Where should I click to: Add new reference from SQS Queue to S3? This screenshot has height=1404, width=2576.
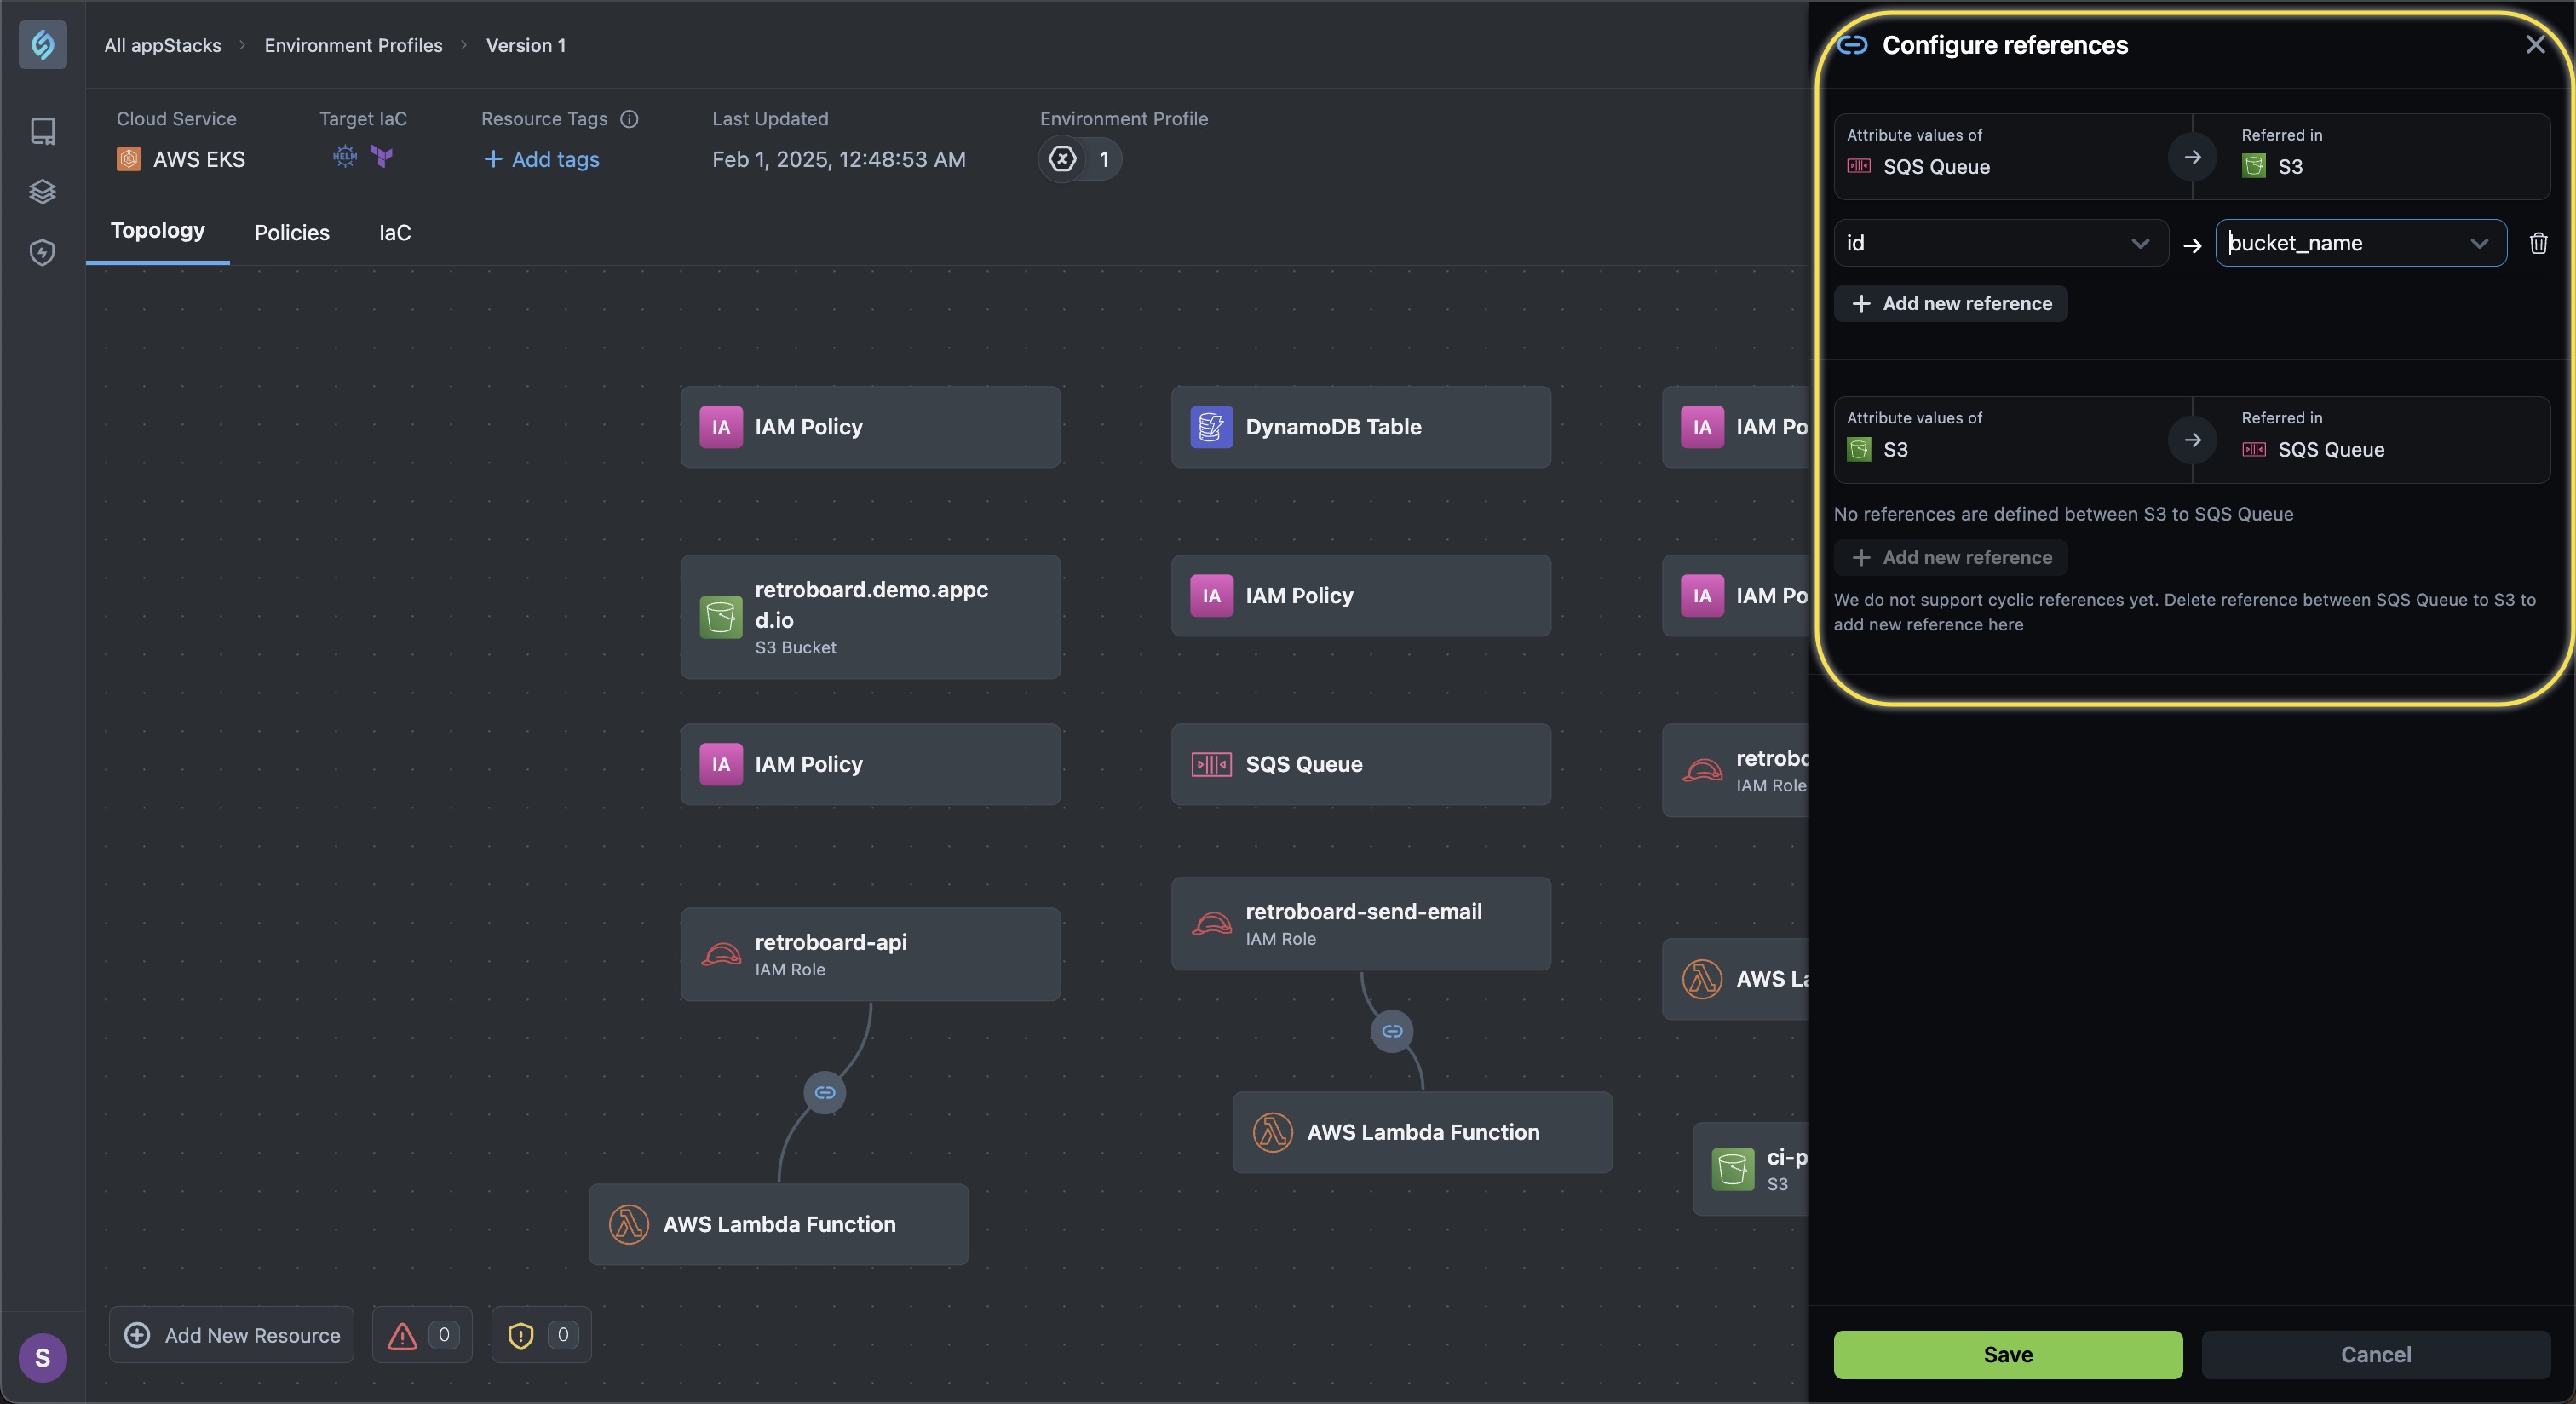coord(1951,303)
